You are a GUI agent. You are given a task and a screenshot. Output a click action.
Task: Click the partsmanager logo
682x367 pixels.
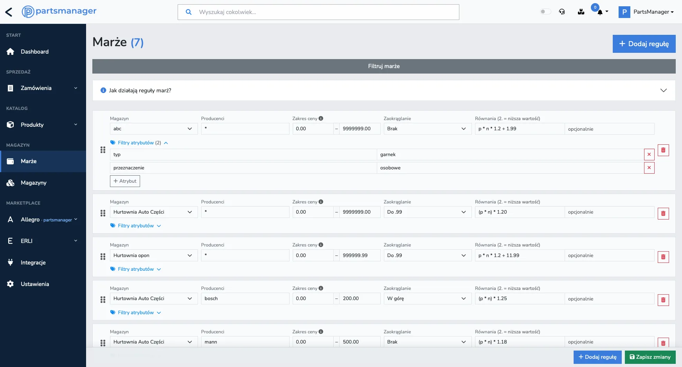click(59, 12)
